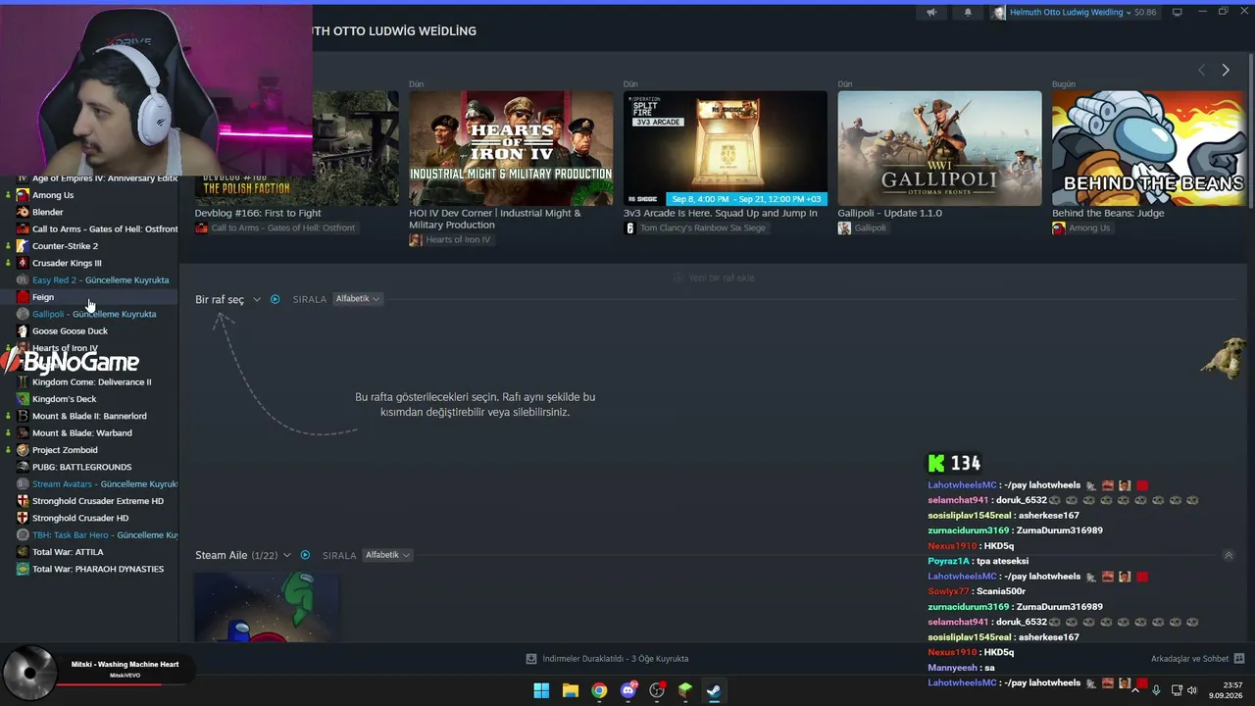Click the Total War: ATTILA icon
The width and height of the screenshot is (1255, 706).
pos(23,552)
